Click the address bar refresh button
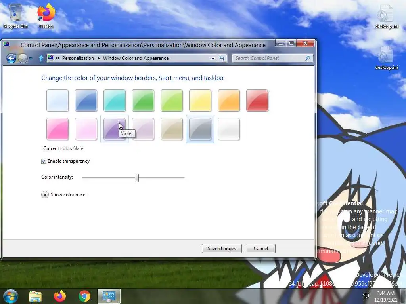The image size is (406, 304). click(x=222, y=59)
